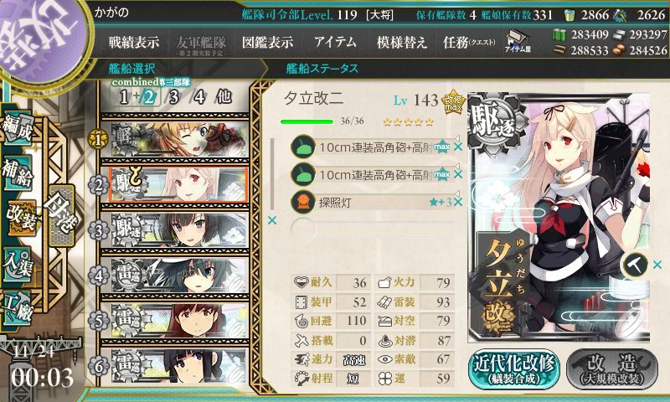Open 他 other ships list tab

click(x=224, y=97)
